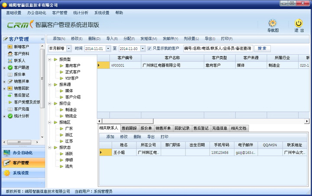This screenshot has height=196, width=312.
Task: Click 打印 in the contacts toolbar
Action: 164,137
